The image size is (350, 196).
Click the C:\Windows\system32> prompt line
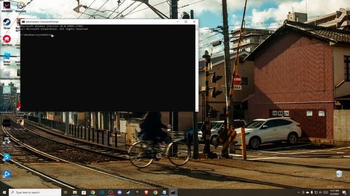pos(36,35)
